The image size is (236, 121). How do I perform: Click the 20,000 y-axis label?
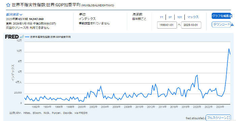(18, 93)
